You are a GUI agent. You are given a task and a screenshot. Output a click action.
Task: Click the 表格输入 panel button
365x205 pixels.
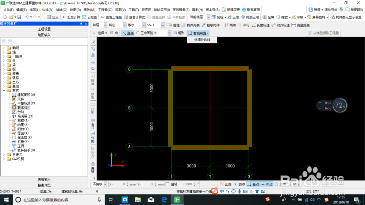[44, 179]
